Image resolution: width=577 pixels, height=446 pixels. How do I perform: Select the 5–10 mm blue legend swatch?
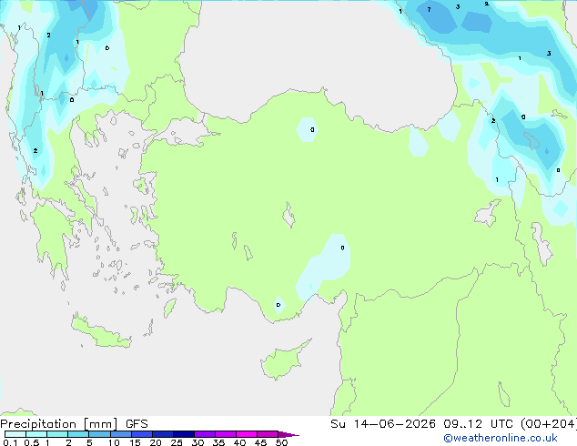(x=99, y=434)
